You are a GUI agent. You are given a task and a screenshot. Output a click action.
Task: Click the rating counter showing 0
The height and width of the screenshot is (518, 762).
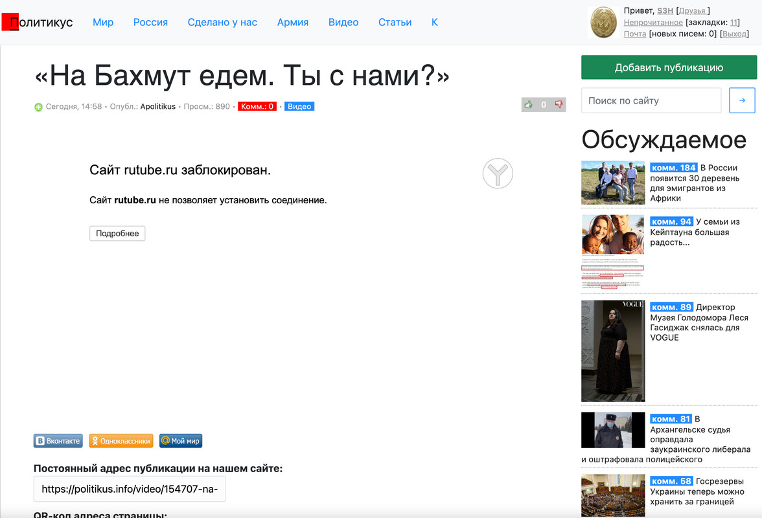[543, 104]
